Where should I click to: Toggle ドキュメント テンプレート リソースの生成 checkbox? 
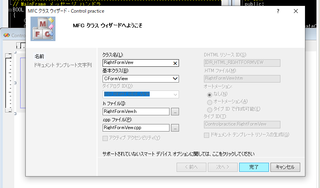[x=206, y=135]
